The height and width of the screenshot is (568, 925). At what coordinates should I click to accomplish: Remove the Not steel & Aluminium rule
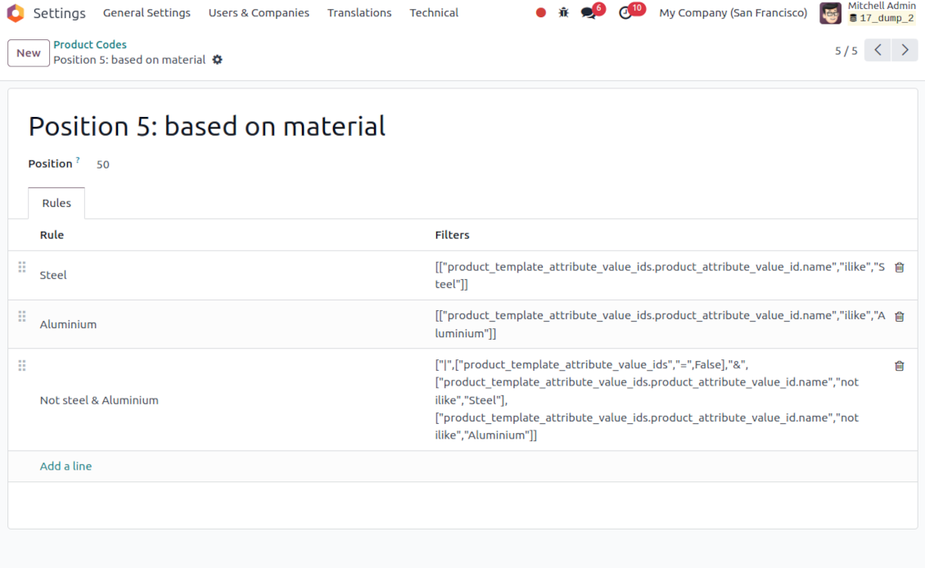899,366
